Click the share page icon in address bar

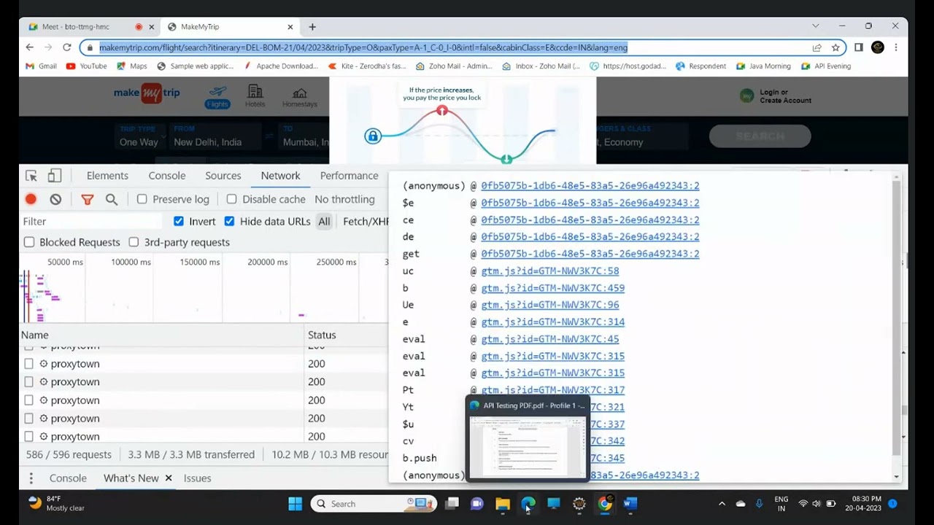coord(817,47)
